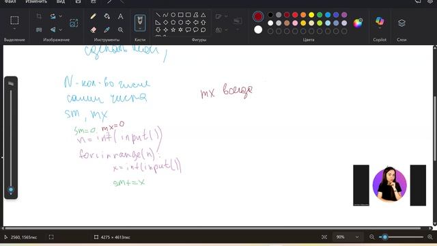Pick the oval shape

pos(173,15)
